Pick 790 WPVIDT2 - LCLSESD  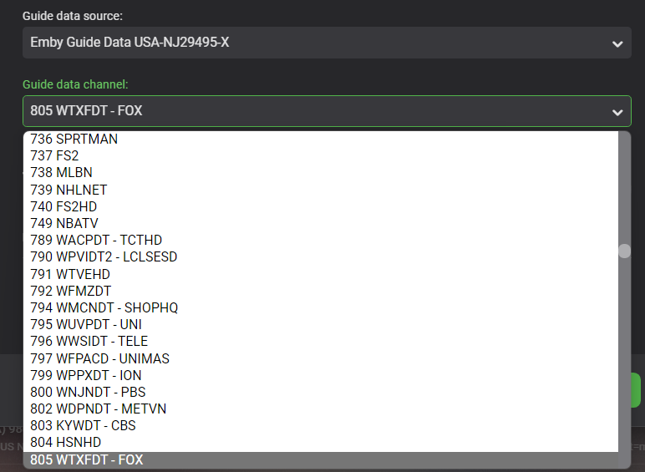click(321, 257)
